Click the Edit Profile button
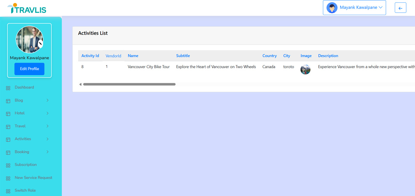415x196 pixels. [x=29, y=69]
